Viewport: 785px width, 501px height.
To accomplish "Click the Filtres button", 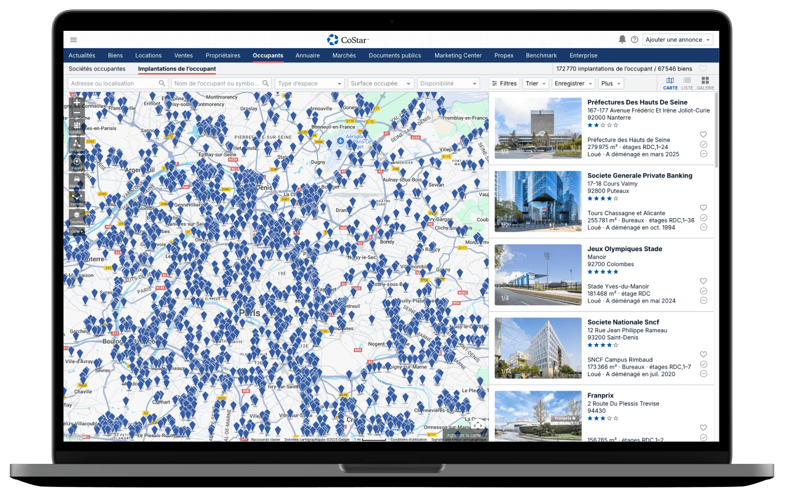I will point(504,83).
